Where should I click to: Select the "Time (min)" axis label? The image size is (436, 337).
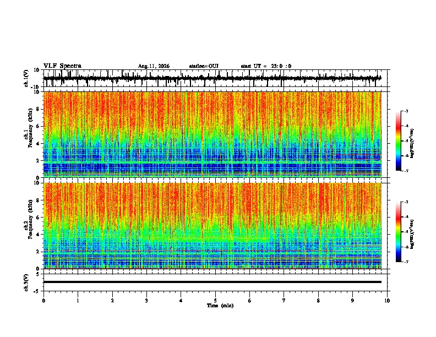pos(220,306)
